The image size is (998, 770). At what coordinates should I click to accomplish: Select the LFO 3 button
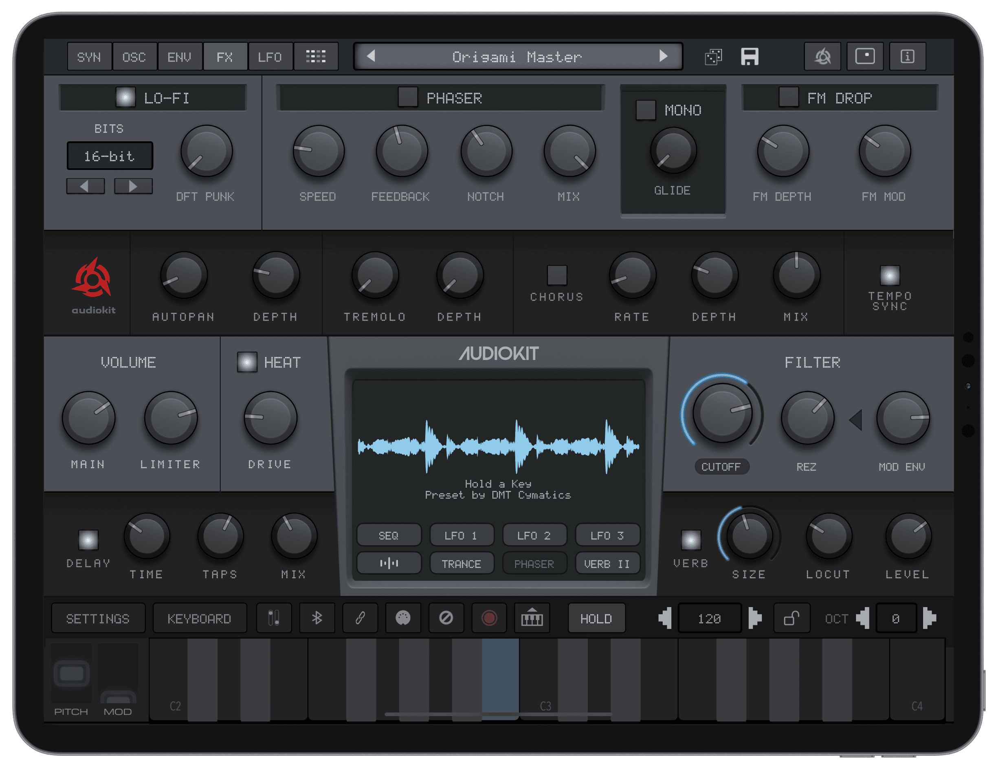tap(607, 535)
